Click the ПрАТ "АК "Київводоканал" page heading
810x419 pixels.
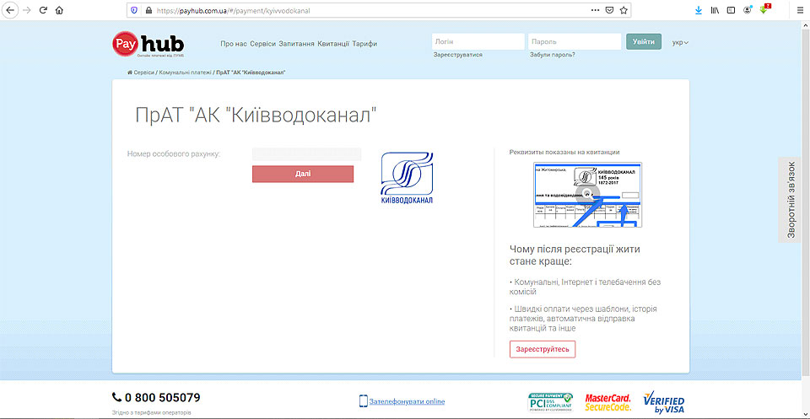pos(256,115)
